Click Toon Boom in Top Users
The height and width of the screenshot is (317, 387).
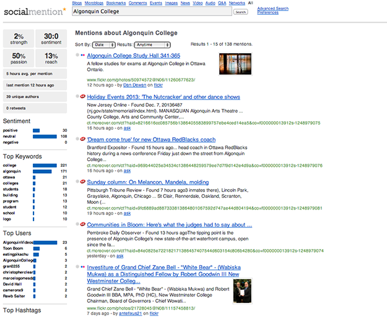click(x=13, y=248)
